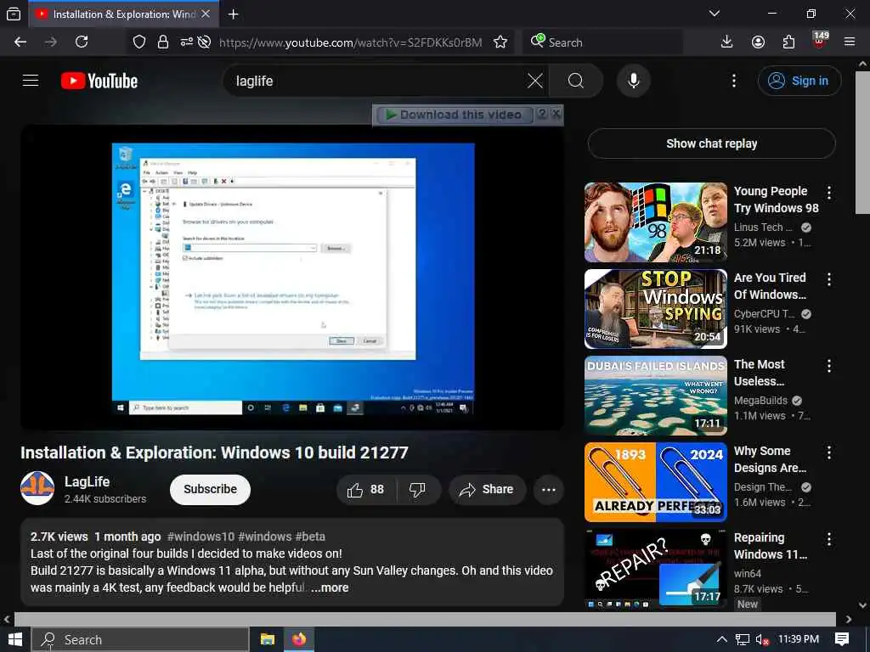This screenshot has height=652, width=870.
Task: Subscribe to LagLife
Action: (x=211, y=490)
